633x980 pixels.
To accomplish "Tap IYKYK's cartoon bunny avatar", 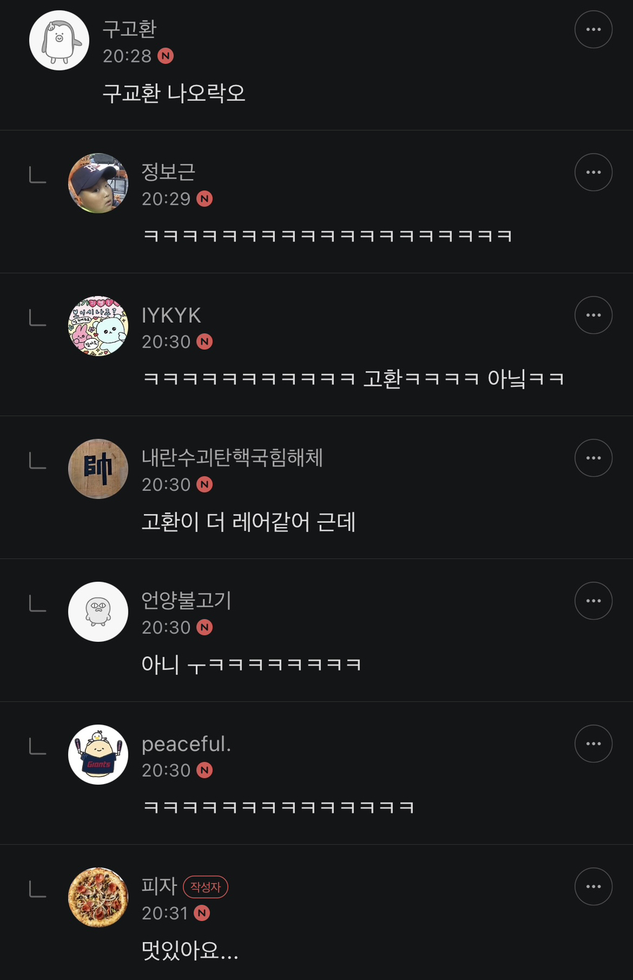I will pyautogui.click(x=98, y=326).
